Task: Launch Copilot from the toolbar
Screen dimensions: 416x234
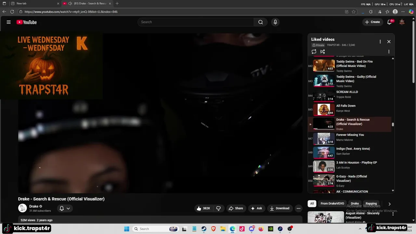Action: (x=411, y=12)
